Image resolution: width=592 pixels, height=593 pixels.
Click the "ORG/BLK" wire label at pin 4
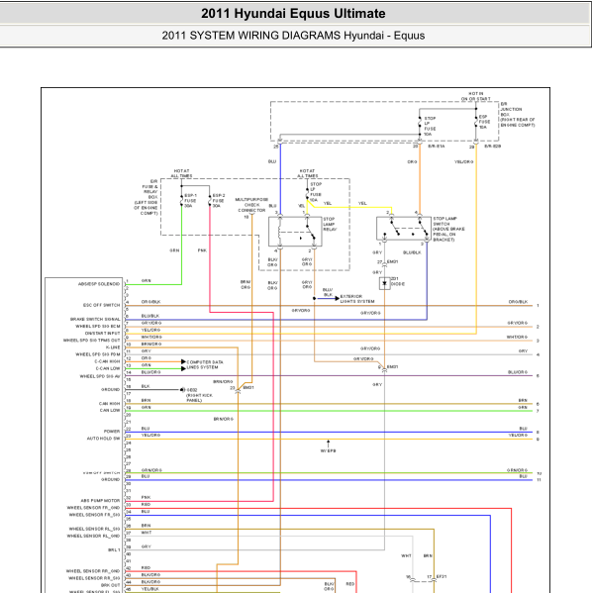pyautogui.click(x=150, y=302)
